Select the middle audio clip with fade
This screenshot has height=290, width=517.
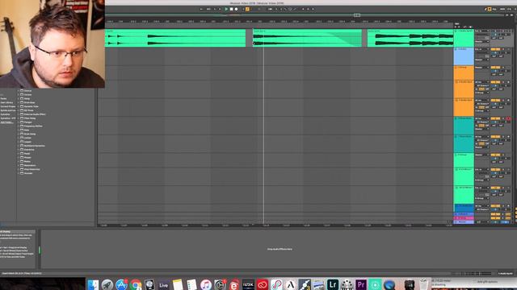[307, 38]
